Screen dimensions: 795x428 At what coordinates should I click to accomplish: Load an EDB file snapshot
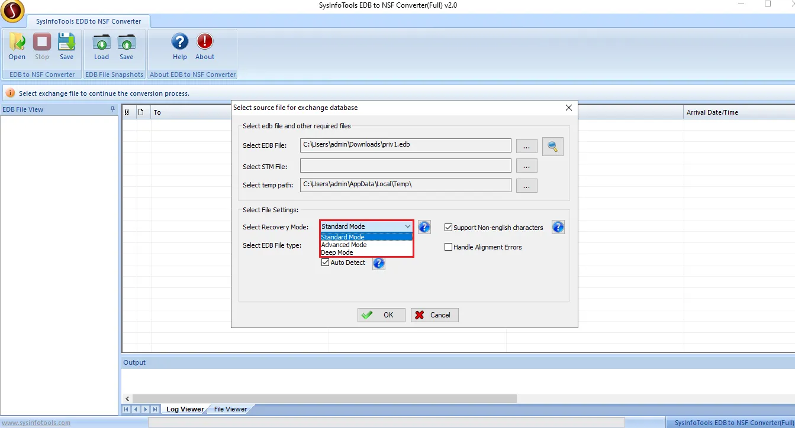click(x=102, y=47)
